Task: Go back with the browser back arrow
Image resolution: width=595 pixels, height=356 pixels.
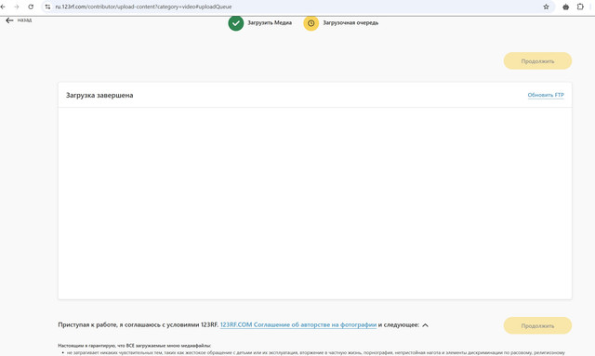Action: click(3, 7)
